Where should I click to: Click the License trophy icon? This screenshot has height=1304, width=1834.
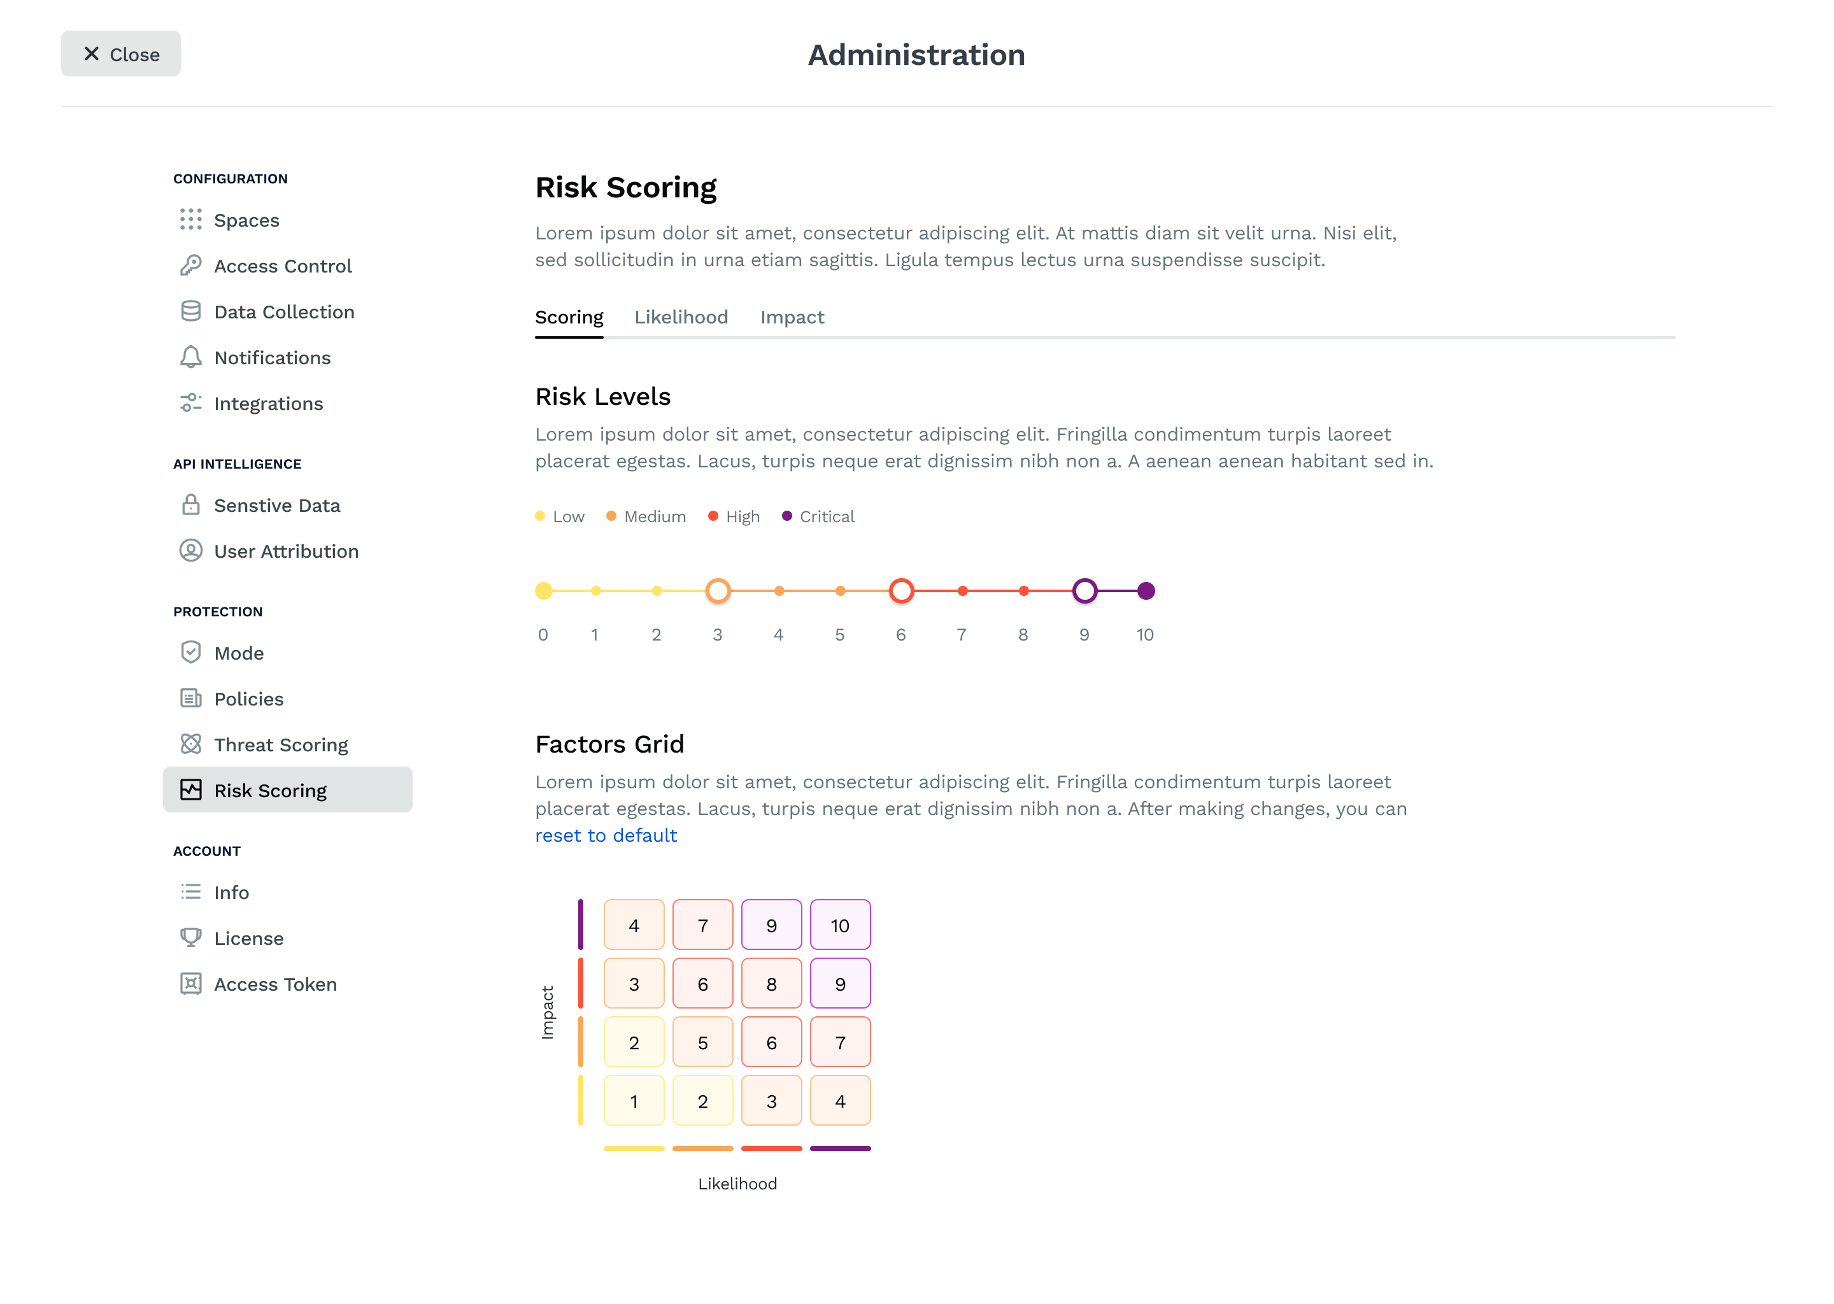[x=190, y=937]
